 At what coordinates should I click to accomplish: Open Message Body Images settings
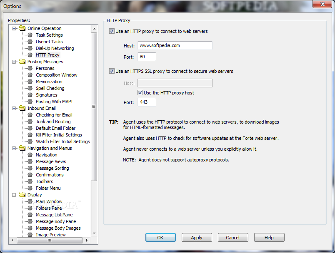58,228
